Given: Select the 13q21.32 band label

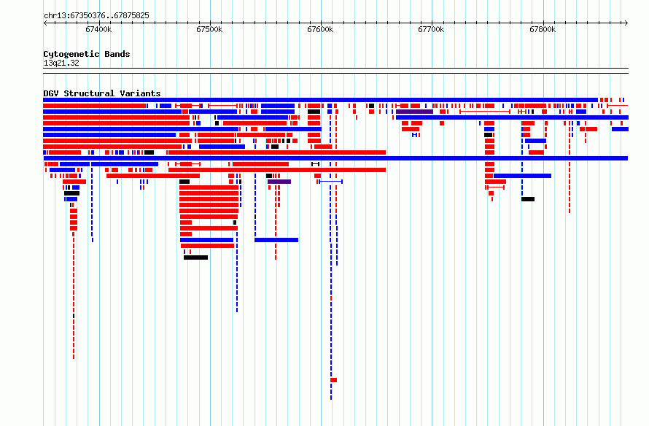Looking at the screenshot, I should pos(61,63).
